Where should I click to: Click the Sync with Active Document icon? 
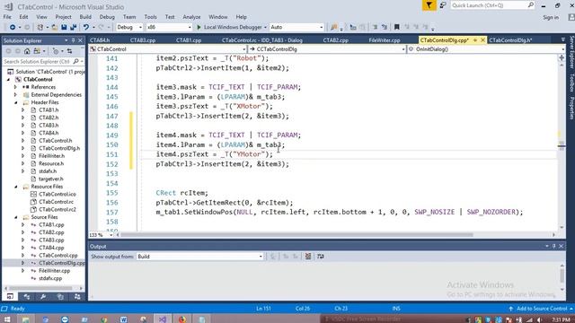click(69, 51)
